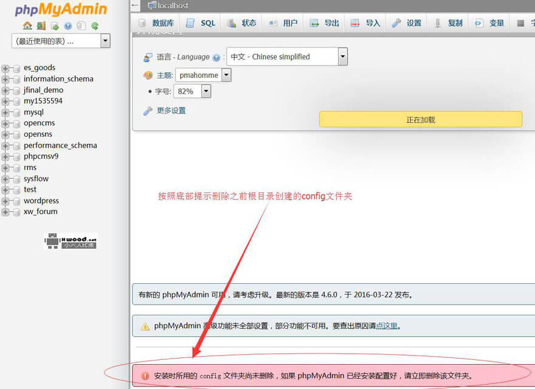535x389 pixels.
Task: Select wordpress database in tree
Action: pos(41,201)
